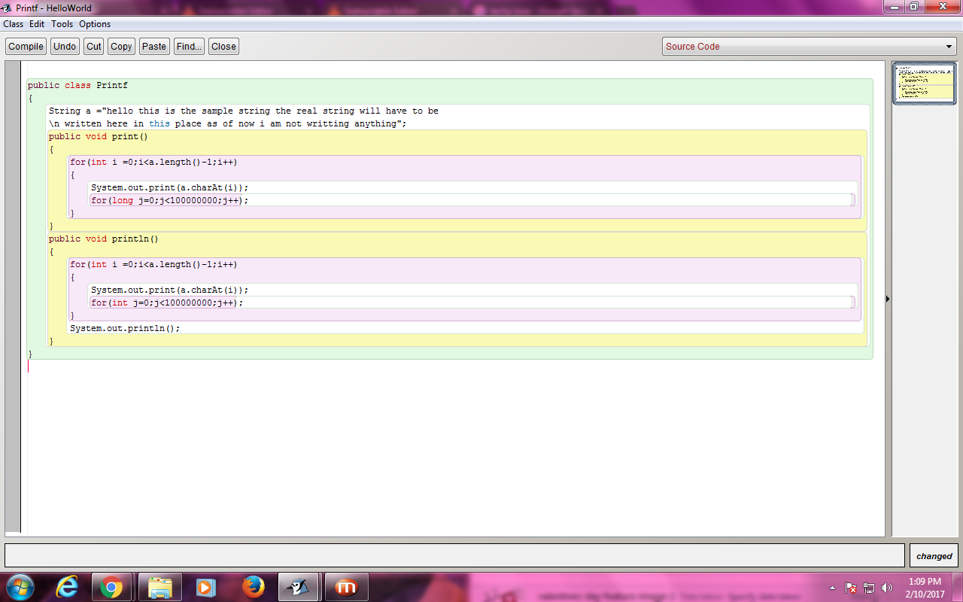Click the code navigator thumbnail
Viewport: 963px width, 602px height.
(x=924, y=83)
